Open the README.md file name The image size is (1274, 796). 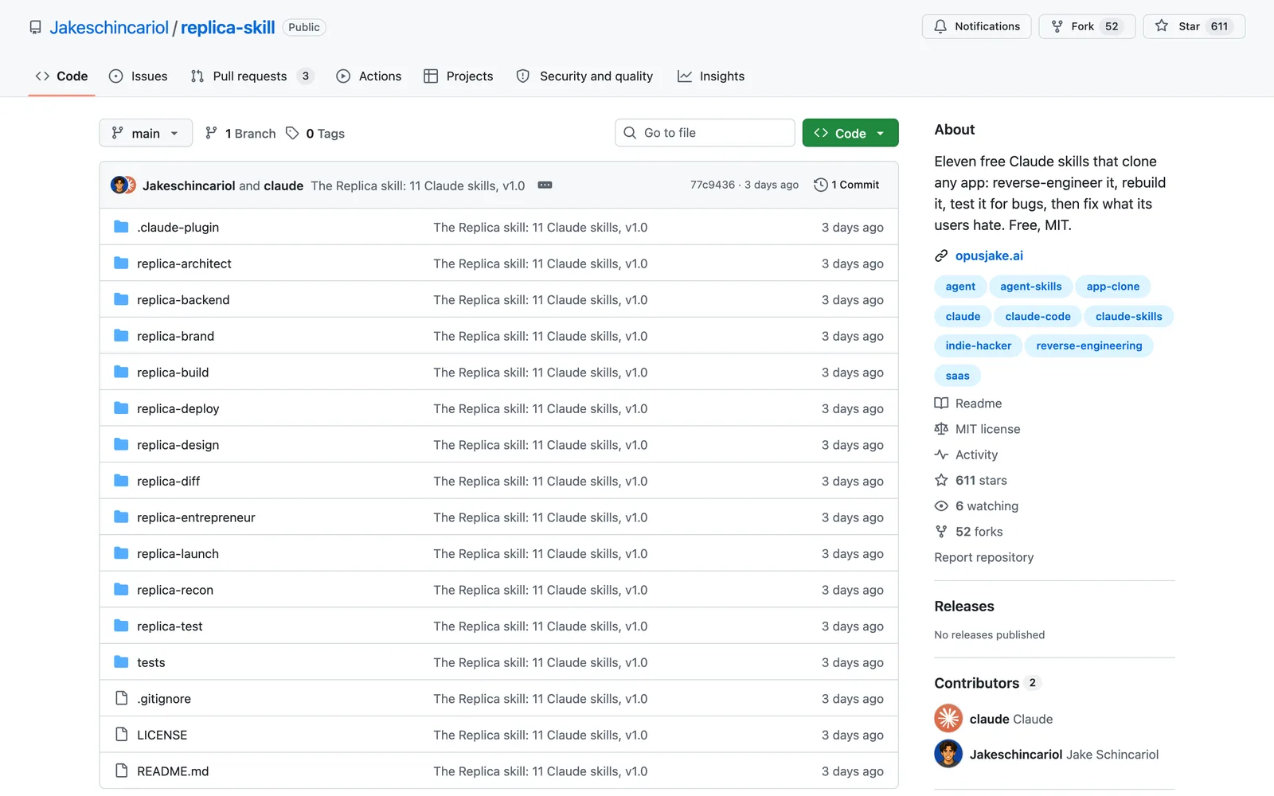pos(173,771)
